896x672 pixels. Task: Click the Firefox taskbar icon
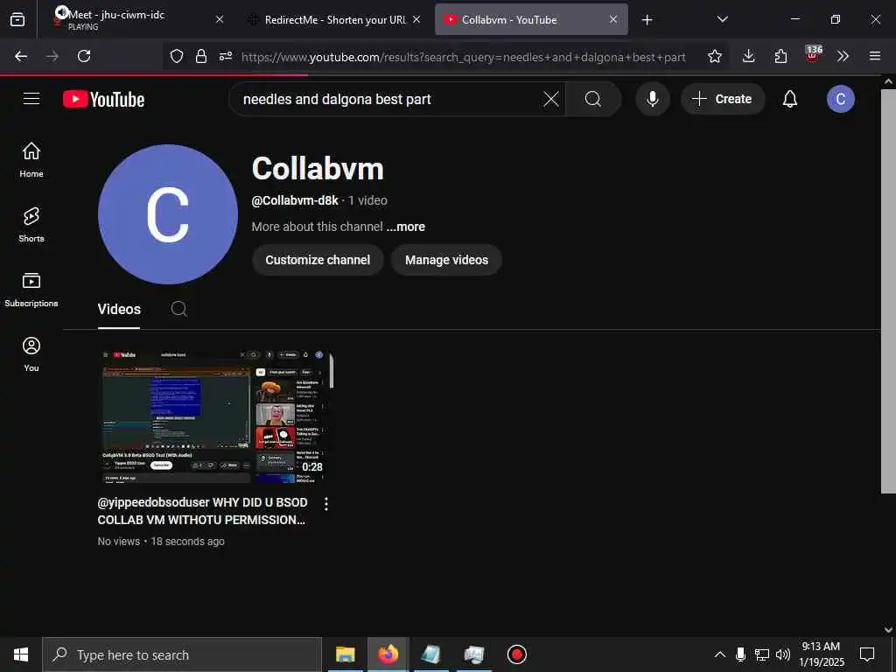coord(388,654)
